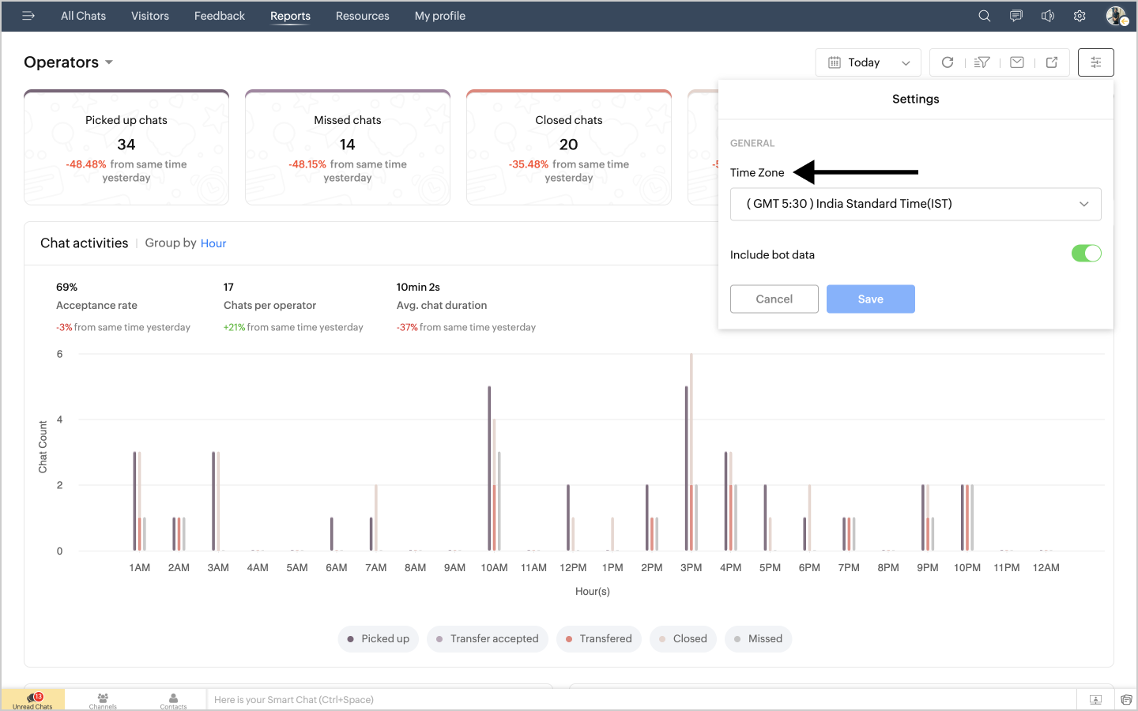Toggle Closed legend series
The image size is (1138, 711).
pyautogui.click(x=683, y=639)
